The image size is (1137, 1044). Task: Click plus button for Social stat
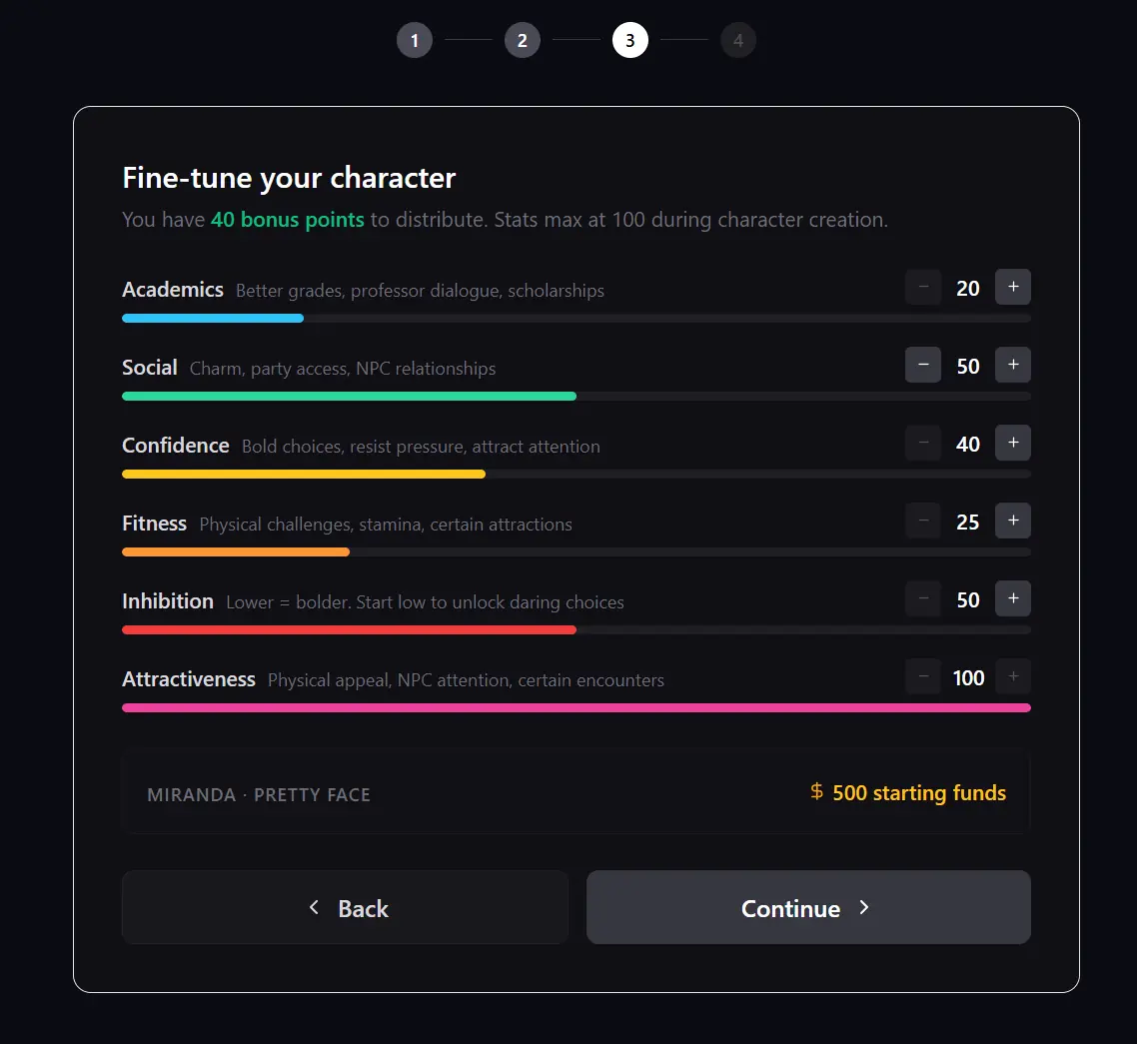pos(1012,366)
